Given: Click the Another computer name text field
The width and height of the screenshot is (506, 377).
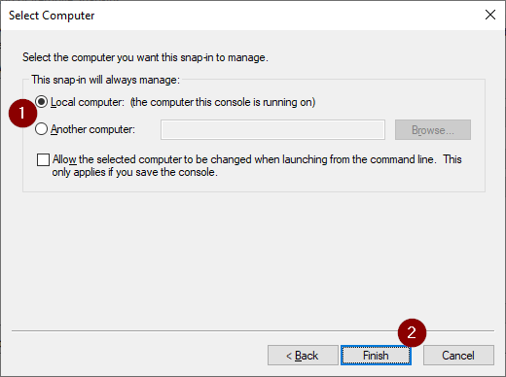Looking at the screenshot, I should coord(272,130).
